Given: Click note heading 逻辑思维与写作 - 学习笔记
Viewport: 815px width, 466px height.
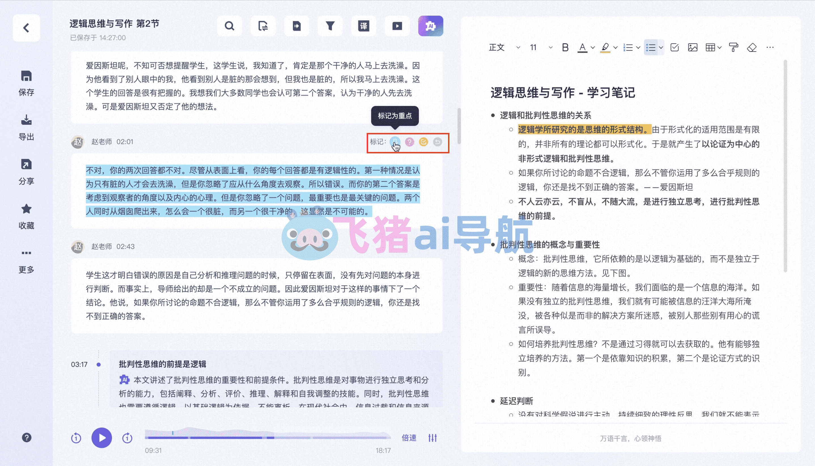Looking at the screenshot, I should pyautogui.click(x=563, y=93).
